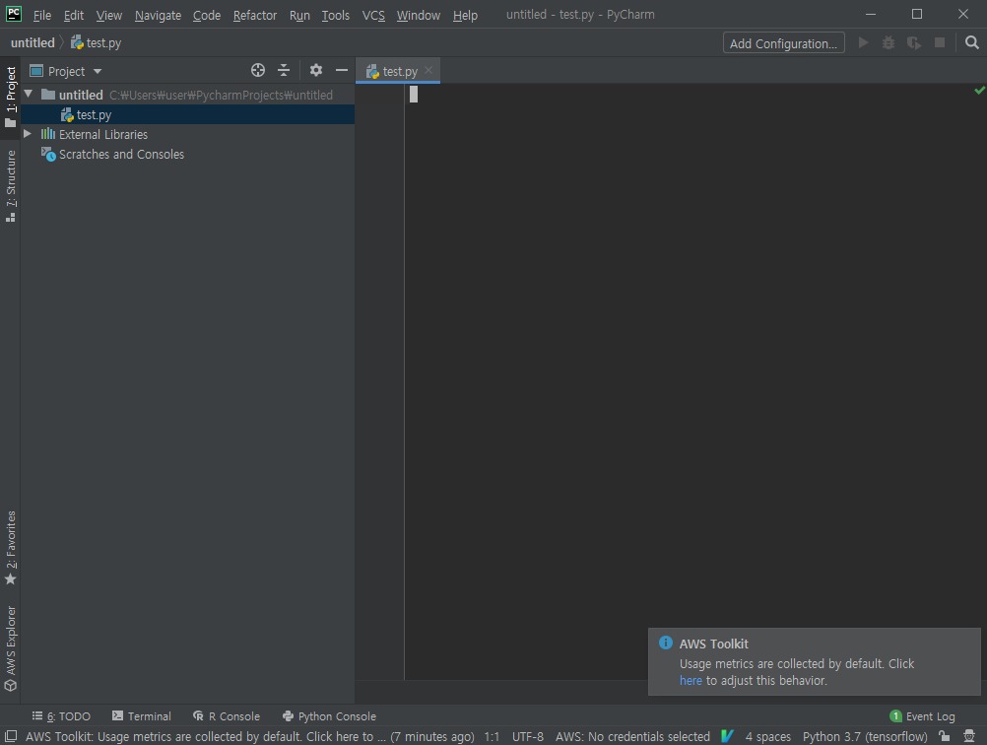Image resolution: width=987 pixels, height=745 pixels.
Task: Click tool window toggle icon in status bar
Action: click(x=11, y=736)
